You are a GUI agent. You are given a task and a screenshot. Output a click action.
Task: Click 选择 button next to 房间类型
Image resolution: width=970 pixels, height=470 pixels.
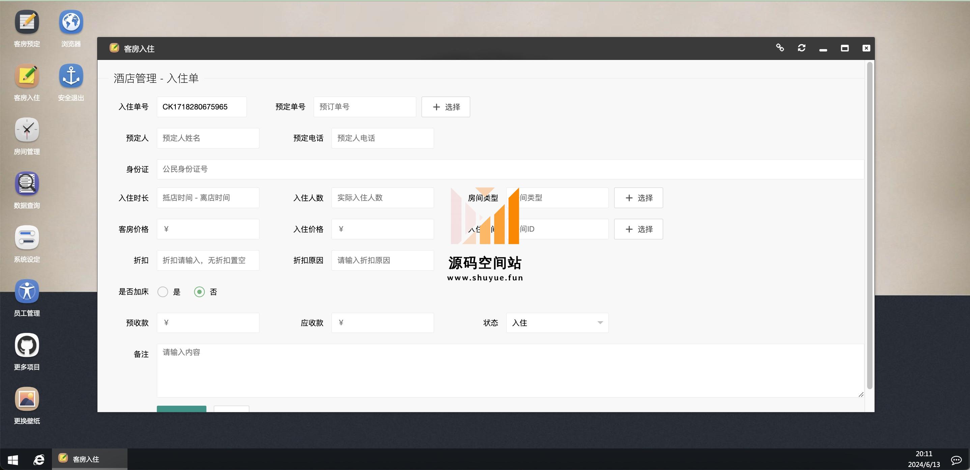pos(638,198)
